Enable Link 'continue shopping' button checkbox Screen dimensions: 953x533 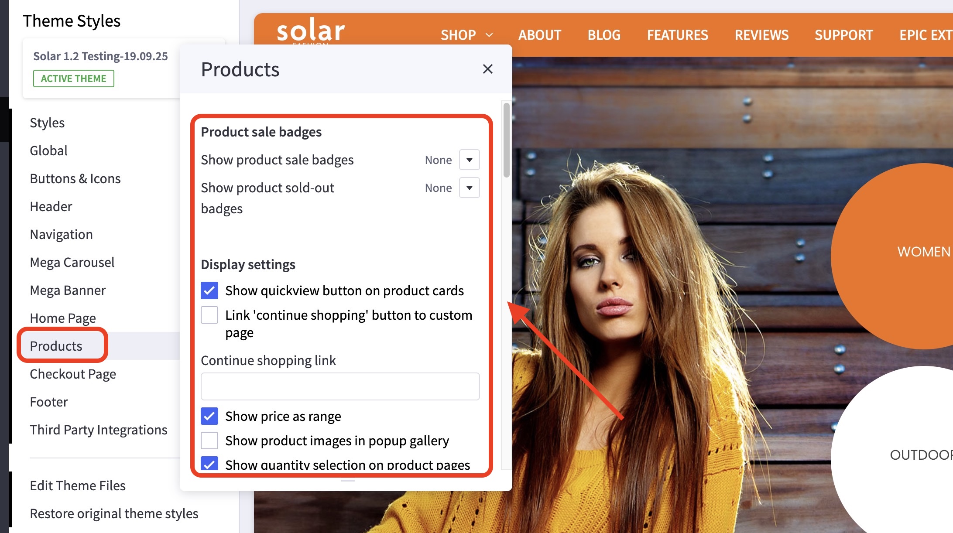209,315
